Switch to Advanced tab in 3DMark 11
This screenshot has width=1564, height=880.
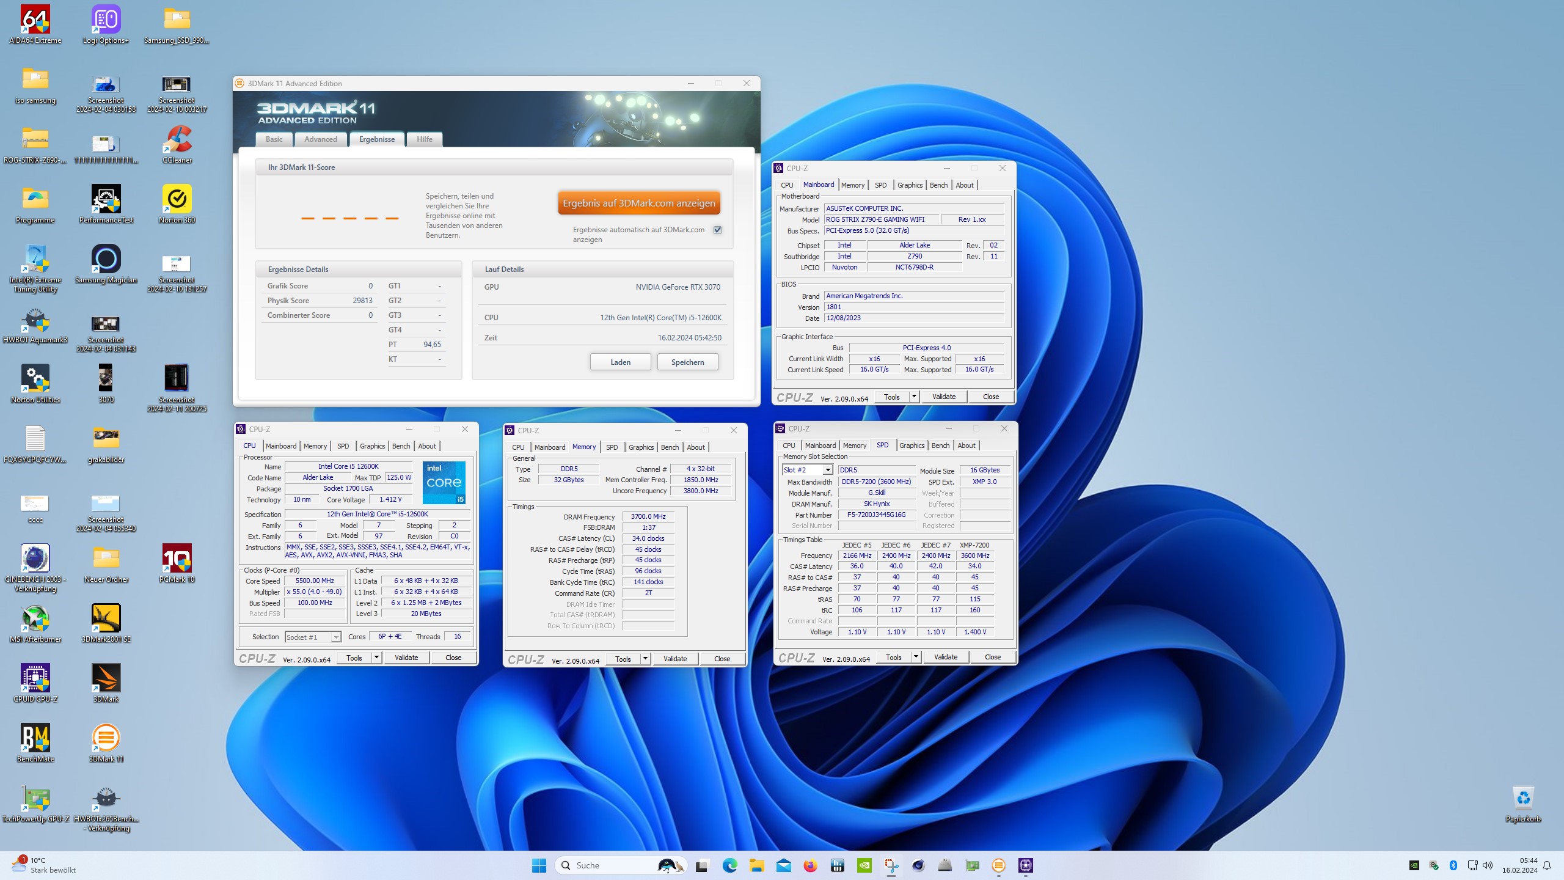pyautogui.click(x=321, y=139)
